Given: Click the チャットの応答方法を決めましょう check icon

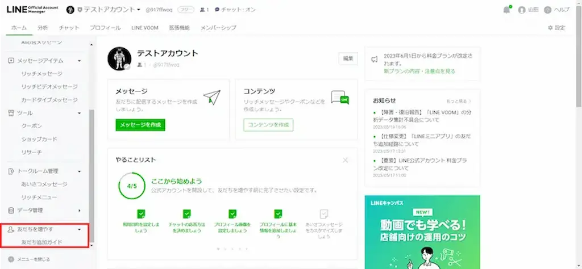Looking at the screenshot, I should coord(186,214).
